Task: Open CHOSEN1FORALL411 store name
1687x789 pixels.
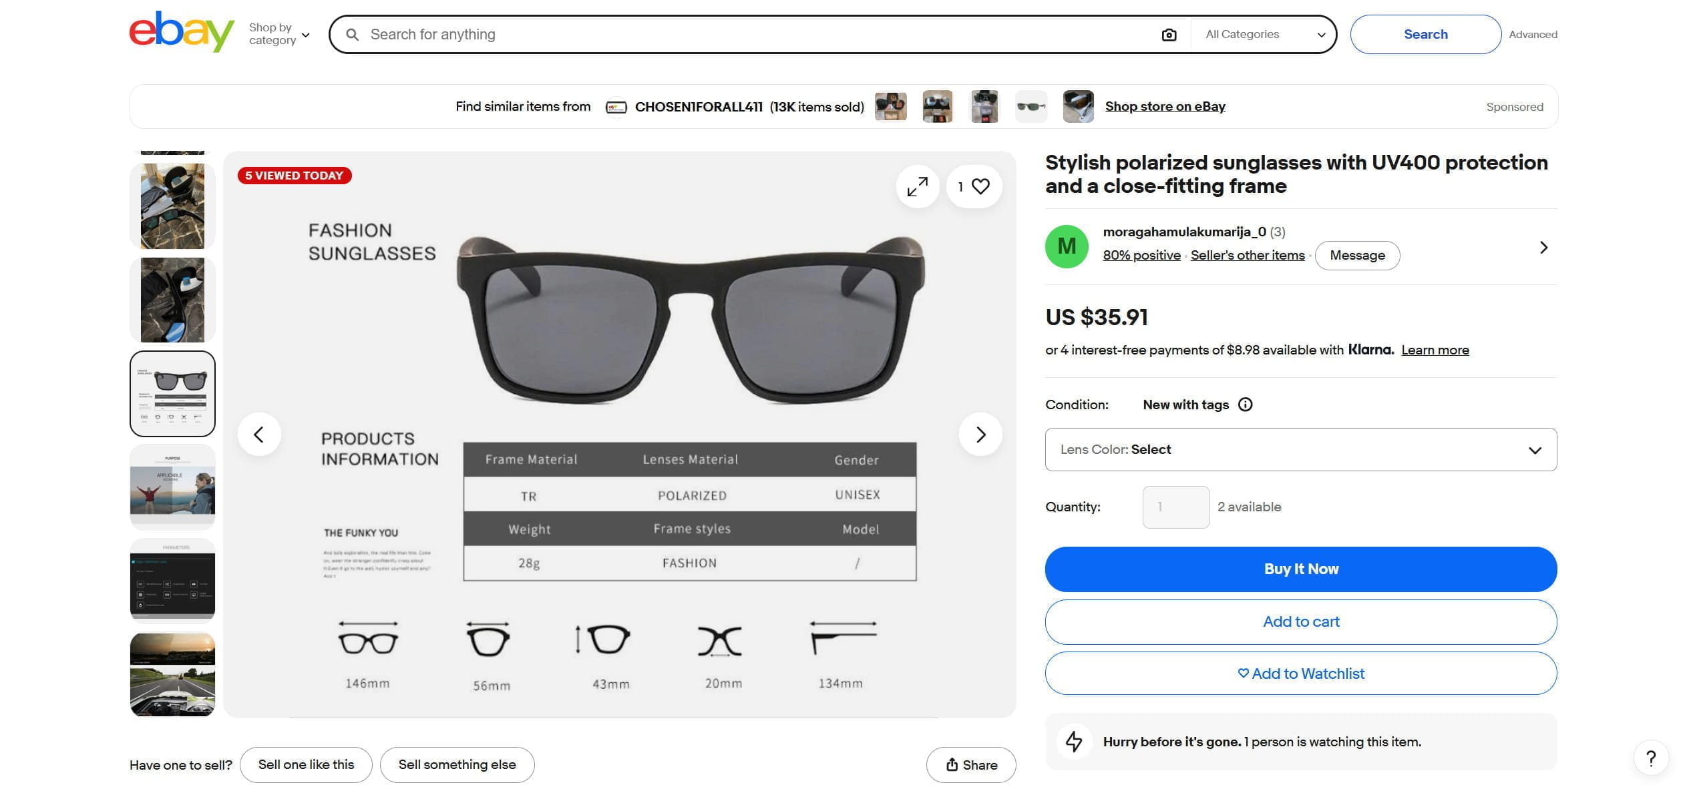Action: pos(699,107)
